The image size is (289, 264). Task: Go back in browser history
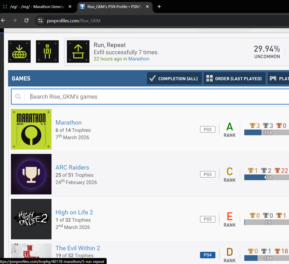[x=3, y=21]
